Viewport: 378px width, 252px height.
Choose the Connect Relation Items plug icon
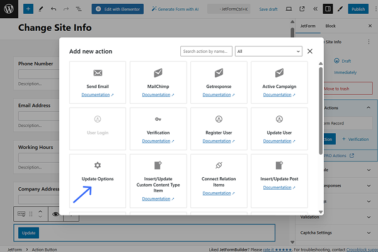tap(219, 165)
